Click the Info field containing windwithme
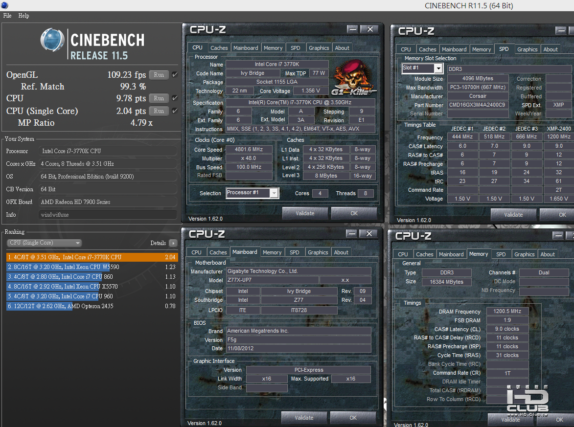The height and width of the screenshot is (427, 574). point(108,215)
